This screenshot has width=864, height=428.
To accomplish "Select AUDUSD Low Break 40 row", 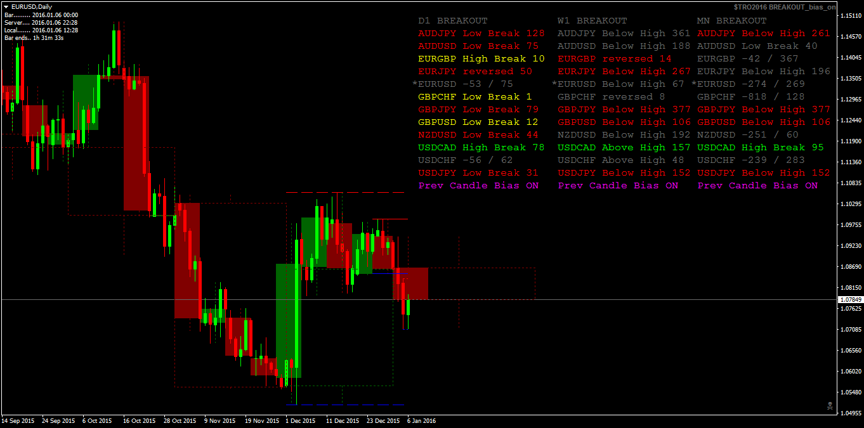I will 757,46.
